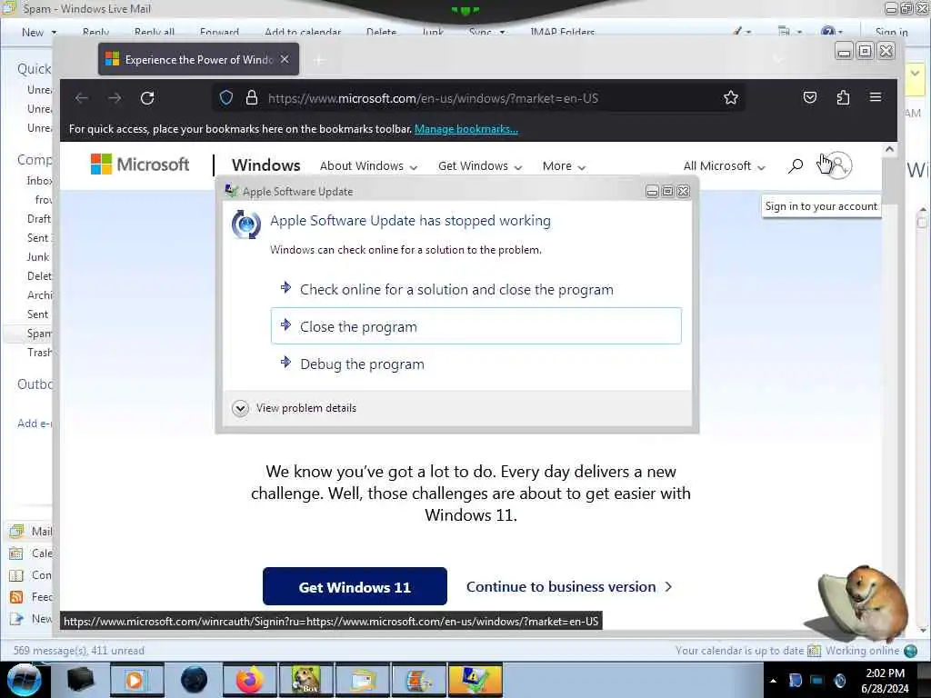Choose Debug the program

(x=476, y=364)
